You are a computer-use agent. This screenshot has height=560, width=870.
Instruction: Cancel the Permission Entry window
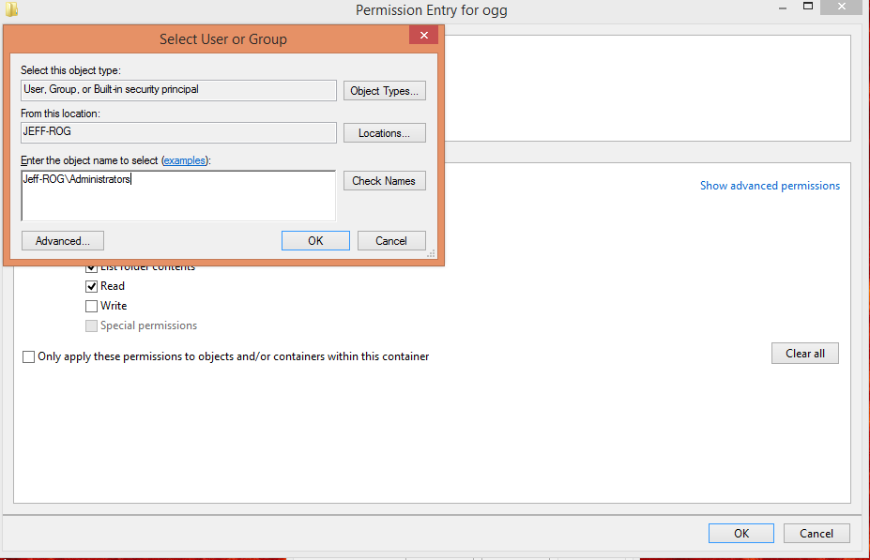tap(816, 534)
